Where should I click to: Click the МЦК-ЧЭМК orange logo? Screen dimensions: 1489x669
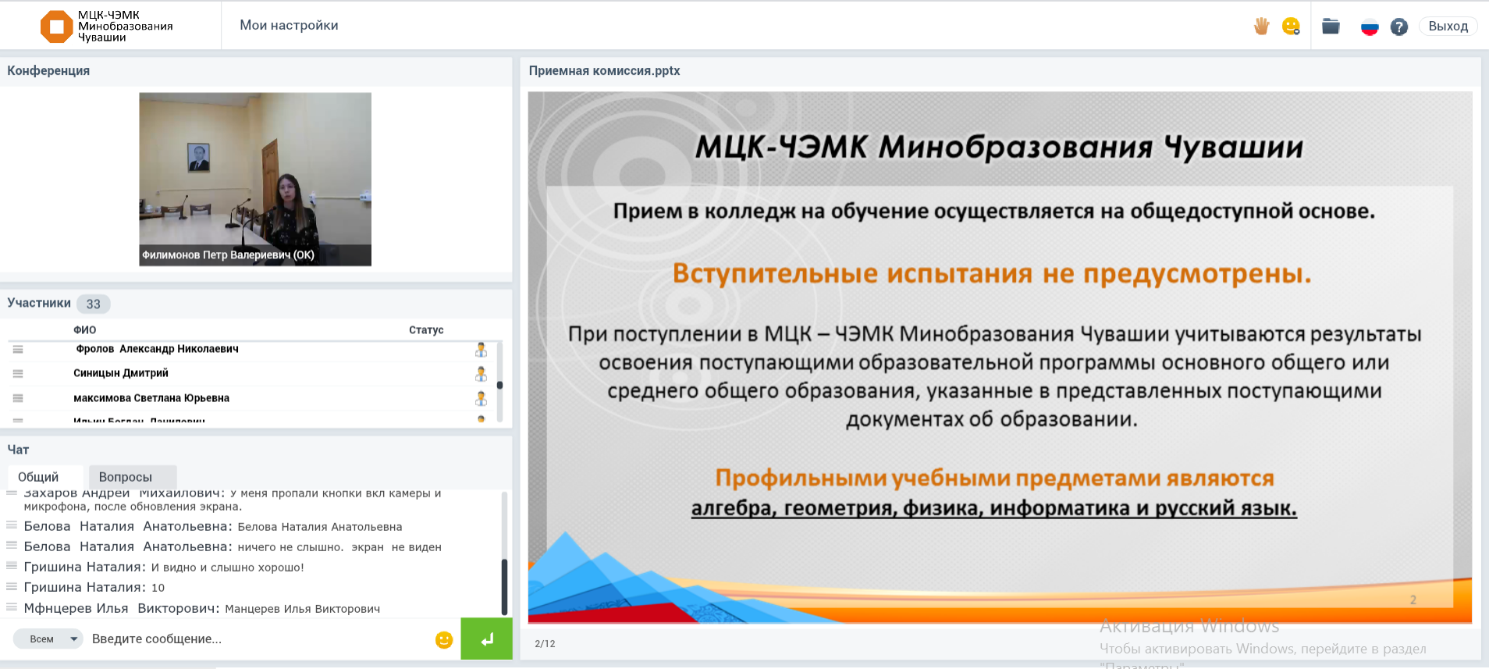tap(56, 27)
